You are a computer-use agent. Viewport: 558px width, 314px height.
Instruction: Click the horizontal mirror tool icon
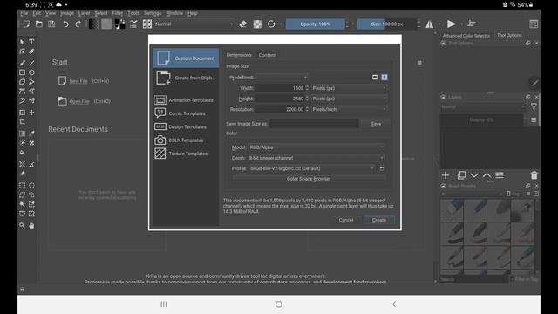click(x=430, y=24)
